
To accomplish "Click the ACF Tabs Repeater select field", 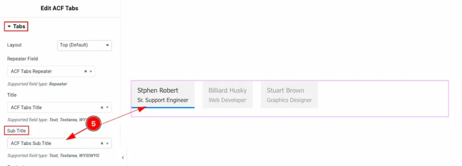I will click(51, 71).
